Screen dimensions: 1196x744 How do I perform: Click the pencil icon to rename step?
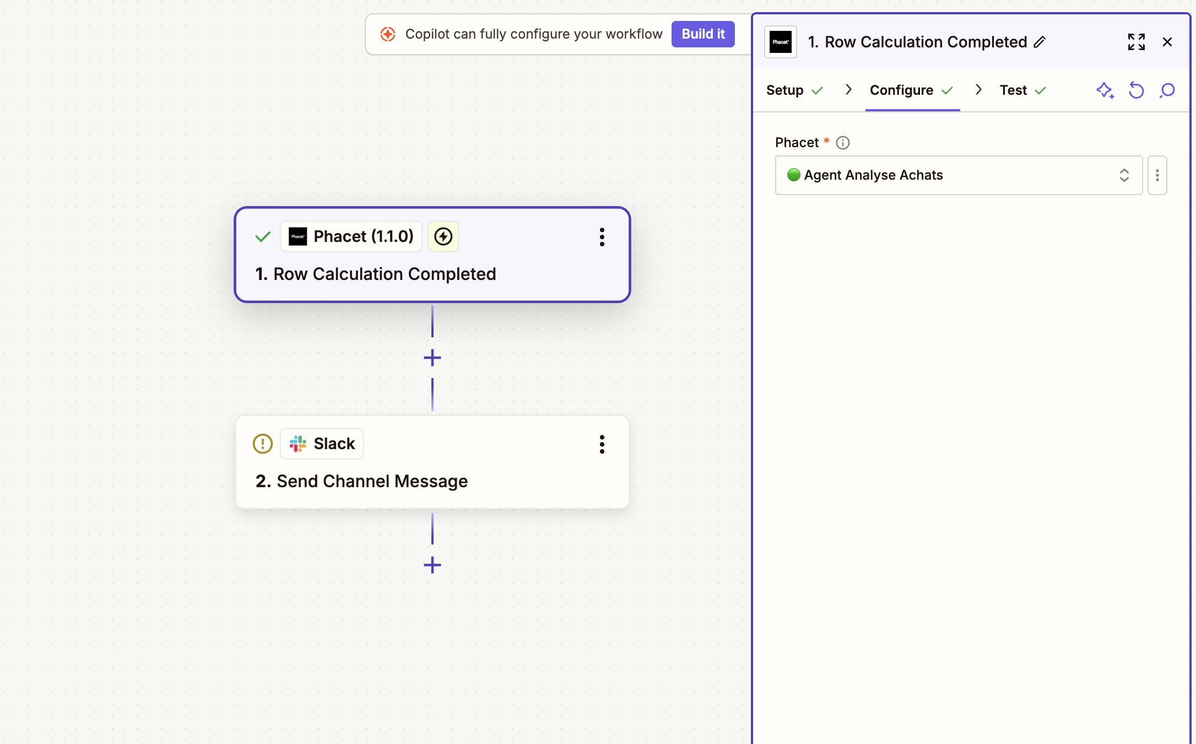point(1040,42)
